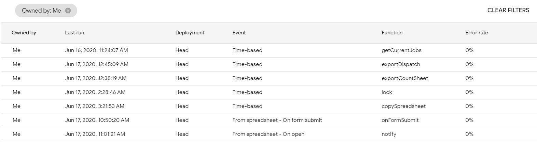Click the CLEAR FILTERS button

tap(508, 10)
